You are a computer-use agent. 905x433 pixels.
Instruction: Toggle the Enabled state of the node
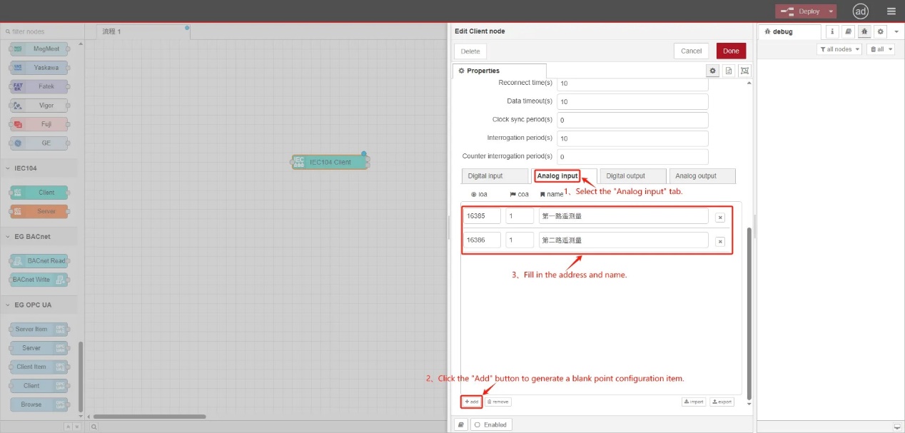(490, 424)
